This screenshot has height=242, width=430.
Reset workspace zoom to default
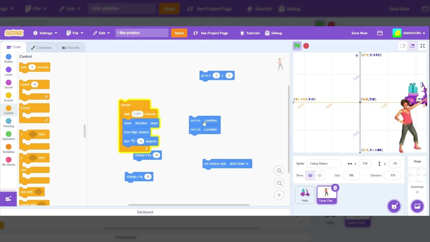click(279, 195)
